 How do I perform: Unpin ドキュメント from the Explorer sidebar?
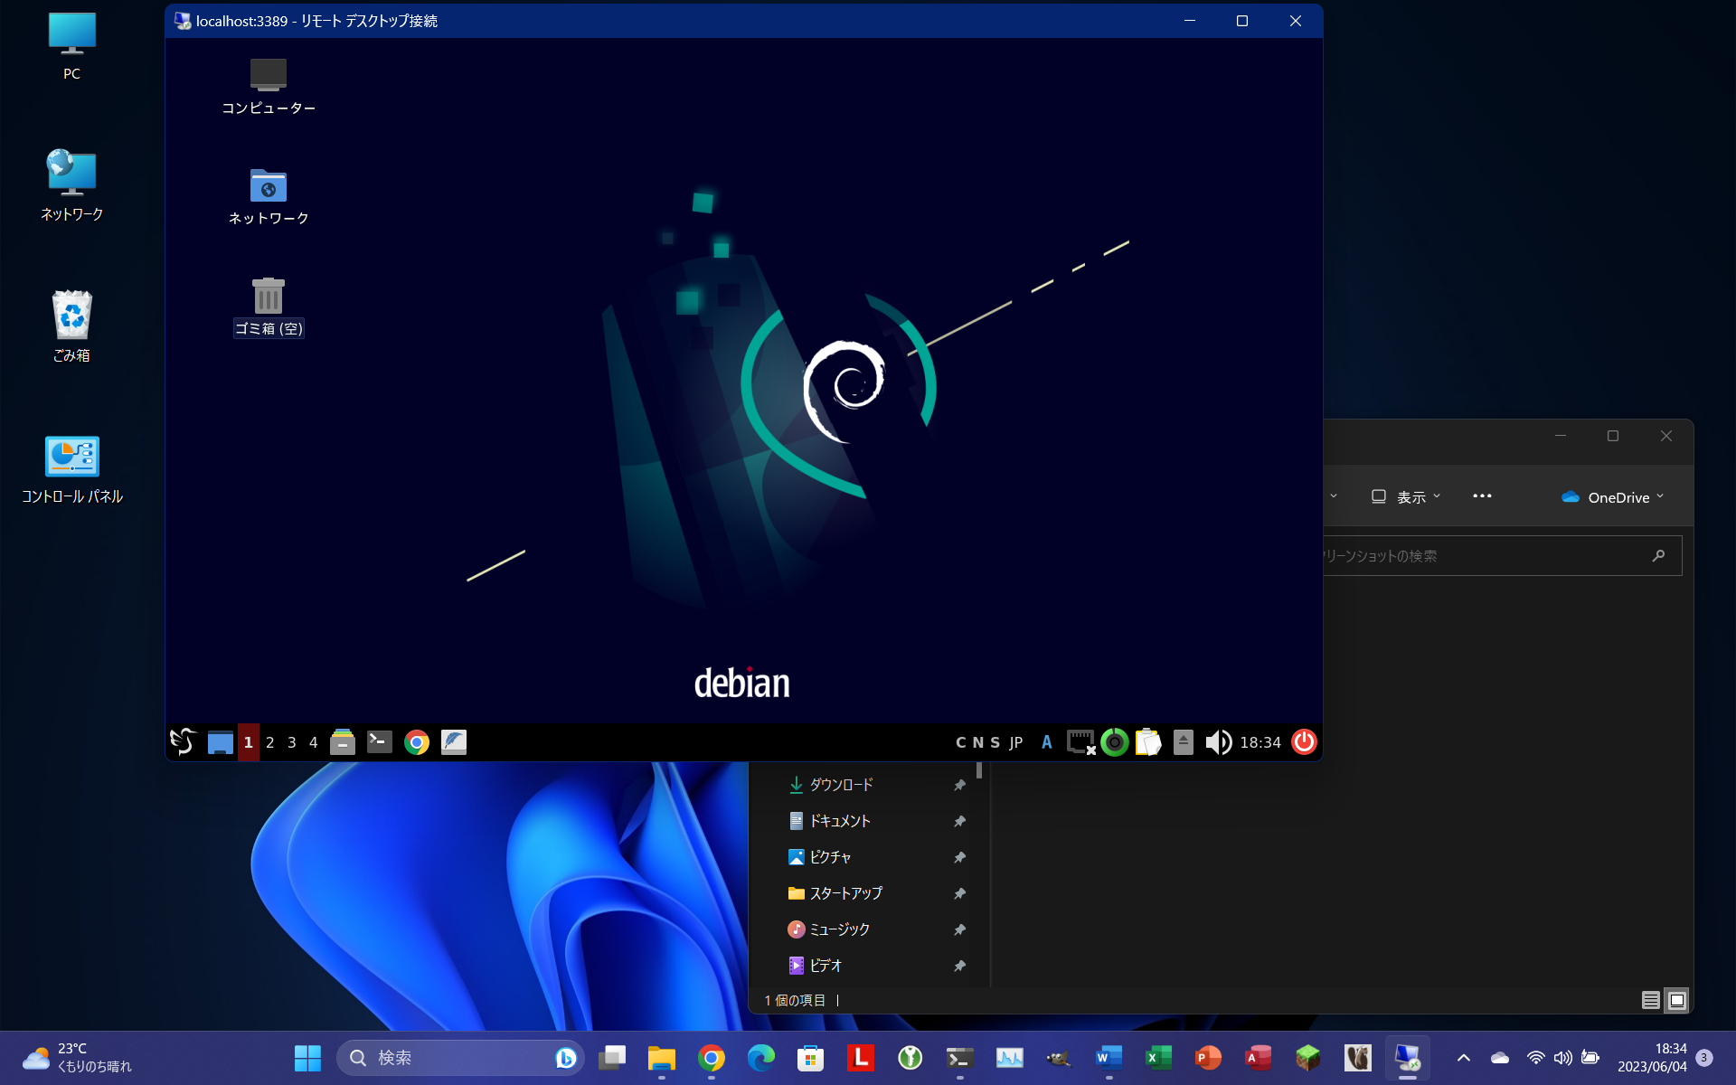tap(960, 820)
